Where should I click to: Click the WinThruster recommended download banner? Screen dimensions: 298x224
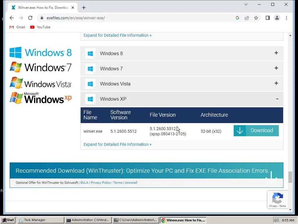(x=146, y=170)
